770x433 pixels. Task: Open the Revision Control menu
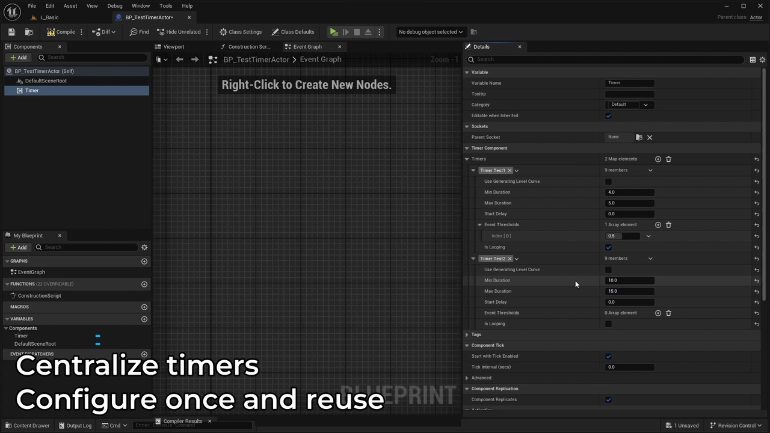click(x=736, y=426)
